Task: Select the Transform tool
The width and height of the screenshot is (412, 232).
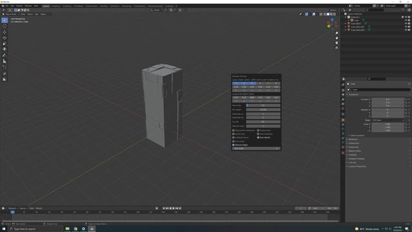Action: (x=5, y=49)
